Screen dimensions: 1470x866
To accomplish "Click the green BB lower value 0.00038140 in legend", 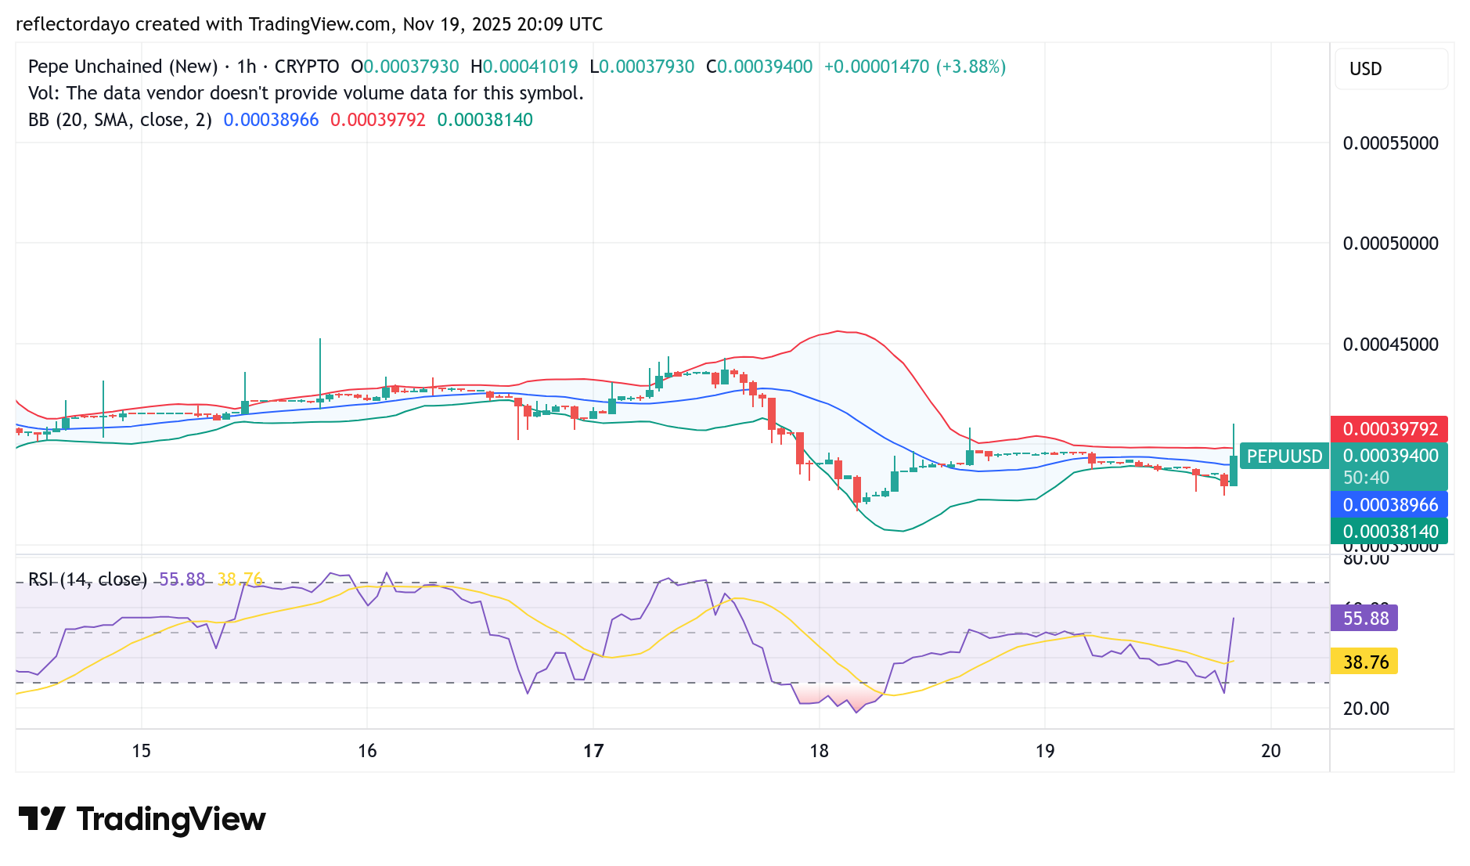I will click(x=485, y=120).
